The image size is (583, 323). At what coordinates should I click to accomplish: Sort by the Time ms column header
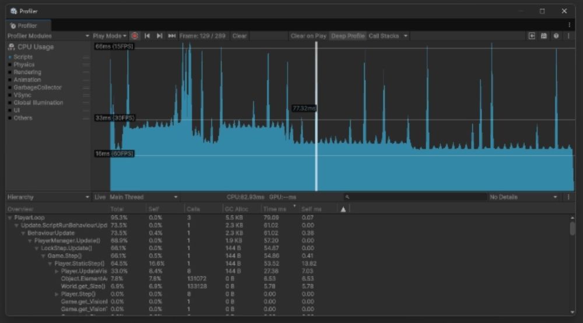click(x=275, y=210)
